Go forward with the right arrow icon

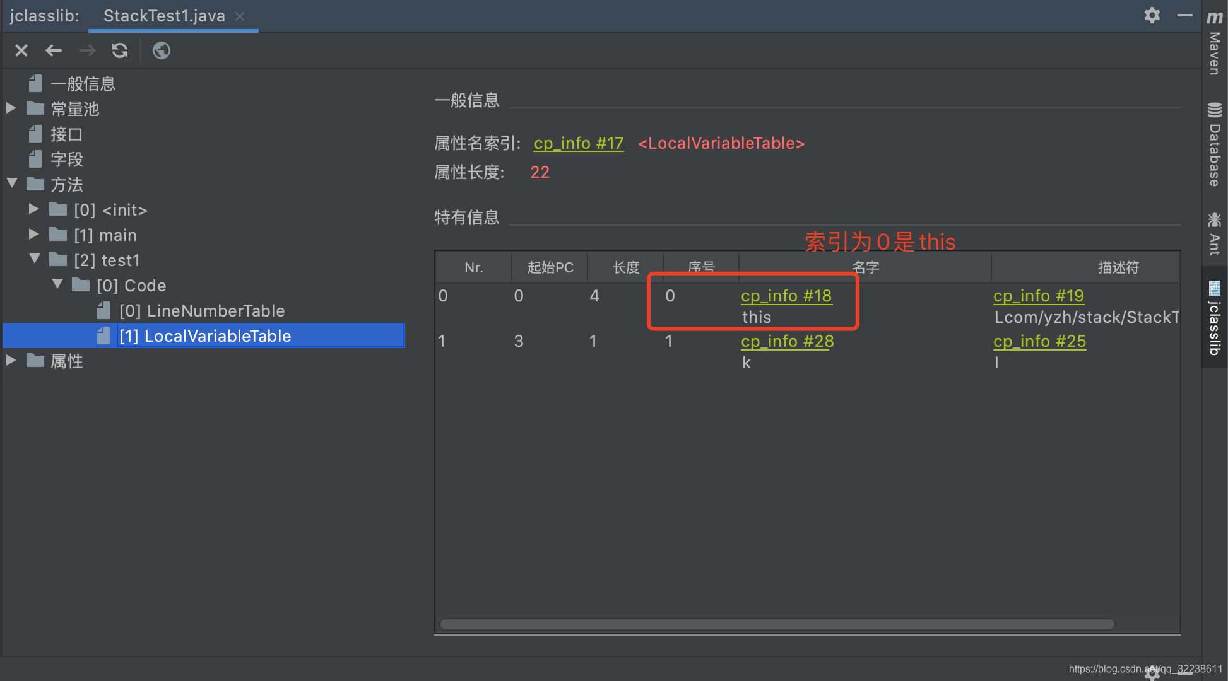pos(87,50)
